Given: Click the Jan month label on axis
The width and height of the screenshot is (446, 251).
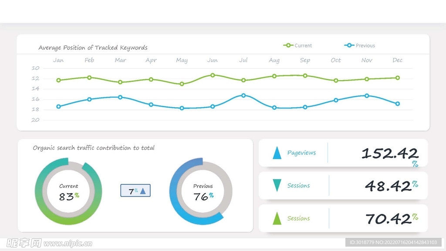Looking at the screenshot, I should [x=58, y=60].
